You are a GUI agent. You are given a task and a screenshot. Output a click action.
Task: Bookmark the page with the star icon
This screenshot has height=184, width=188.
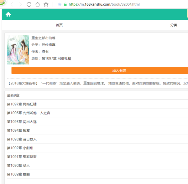click(x=46, y=4)
